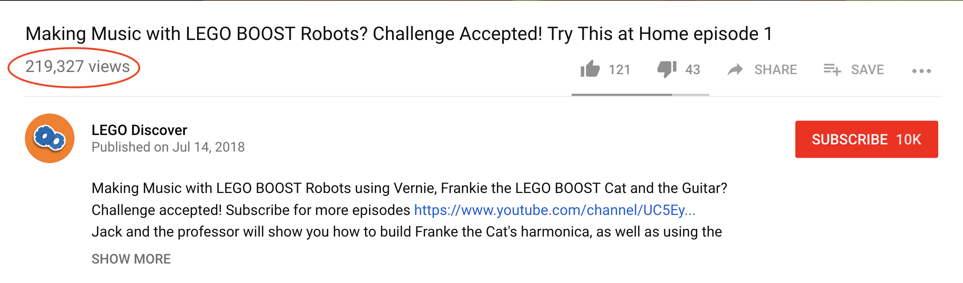Click the LEGO Discover channel name
This screenshot has height=283, width=963.
pyautogui.click(x=139, y=130)
